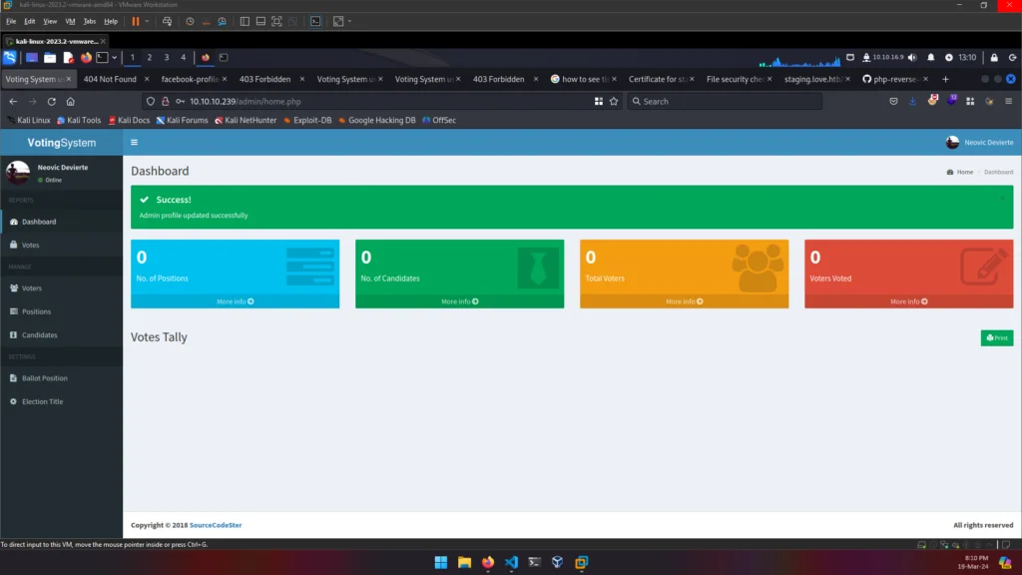Toggle the sidebar hamburger menu

click(x=135, y=142)
